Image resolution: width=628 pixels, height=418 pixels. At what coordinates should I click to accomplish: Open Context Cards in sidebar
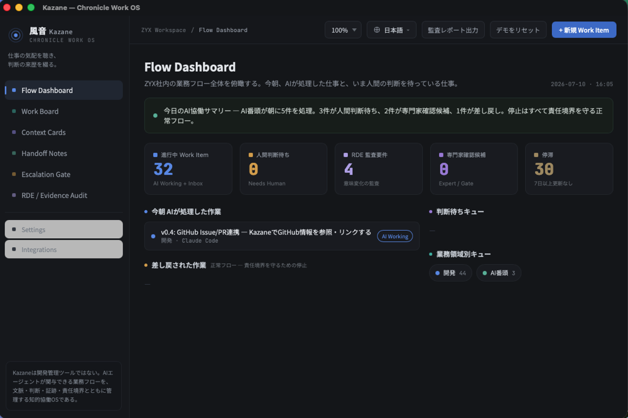coord(63,132)
